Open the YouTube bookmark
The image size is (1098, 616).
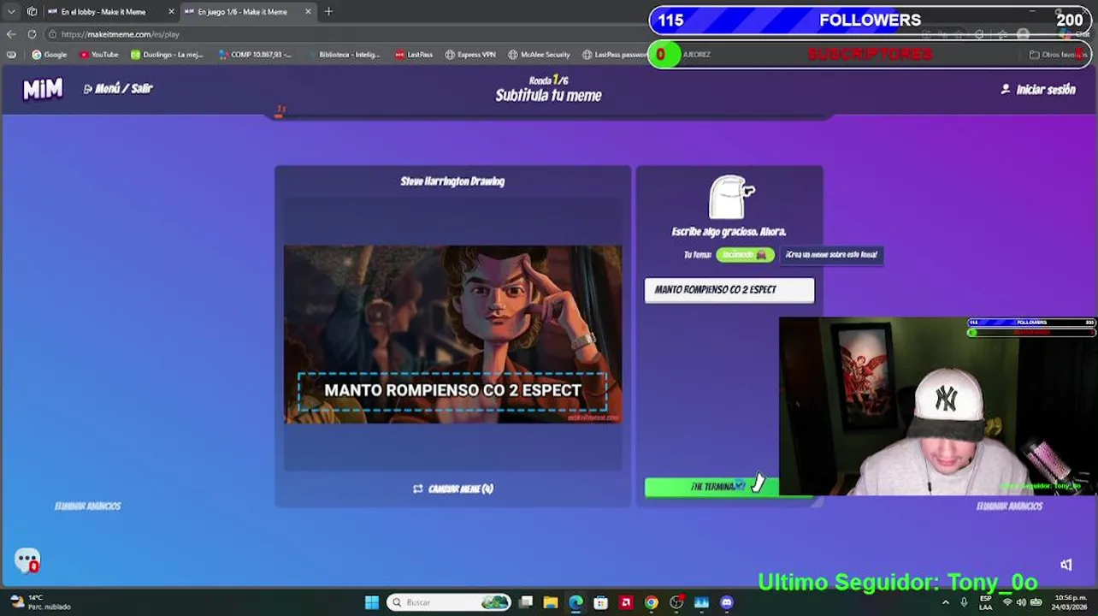click(98, 55)
